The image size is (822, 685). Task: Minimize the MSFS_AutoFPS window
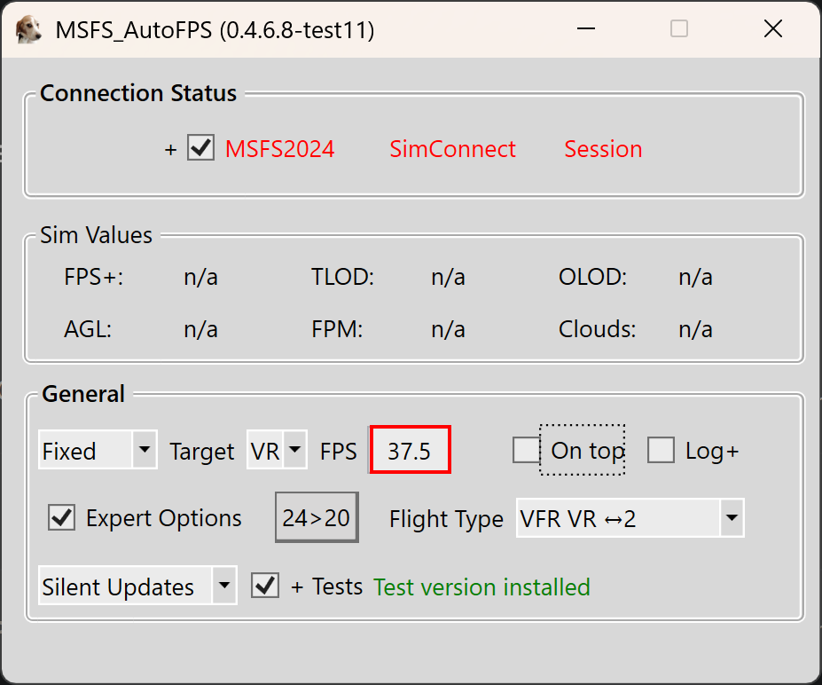click(x=585, y=29)
